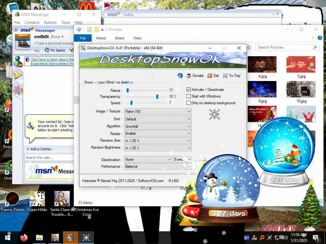Open File tab in Pictures window
This screenshot has height=244, width=326.
coord(83,38)
